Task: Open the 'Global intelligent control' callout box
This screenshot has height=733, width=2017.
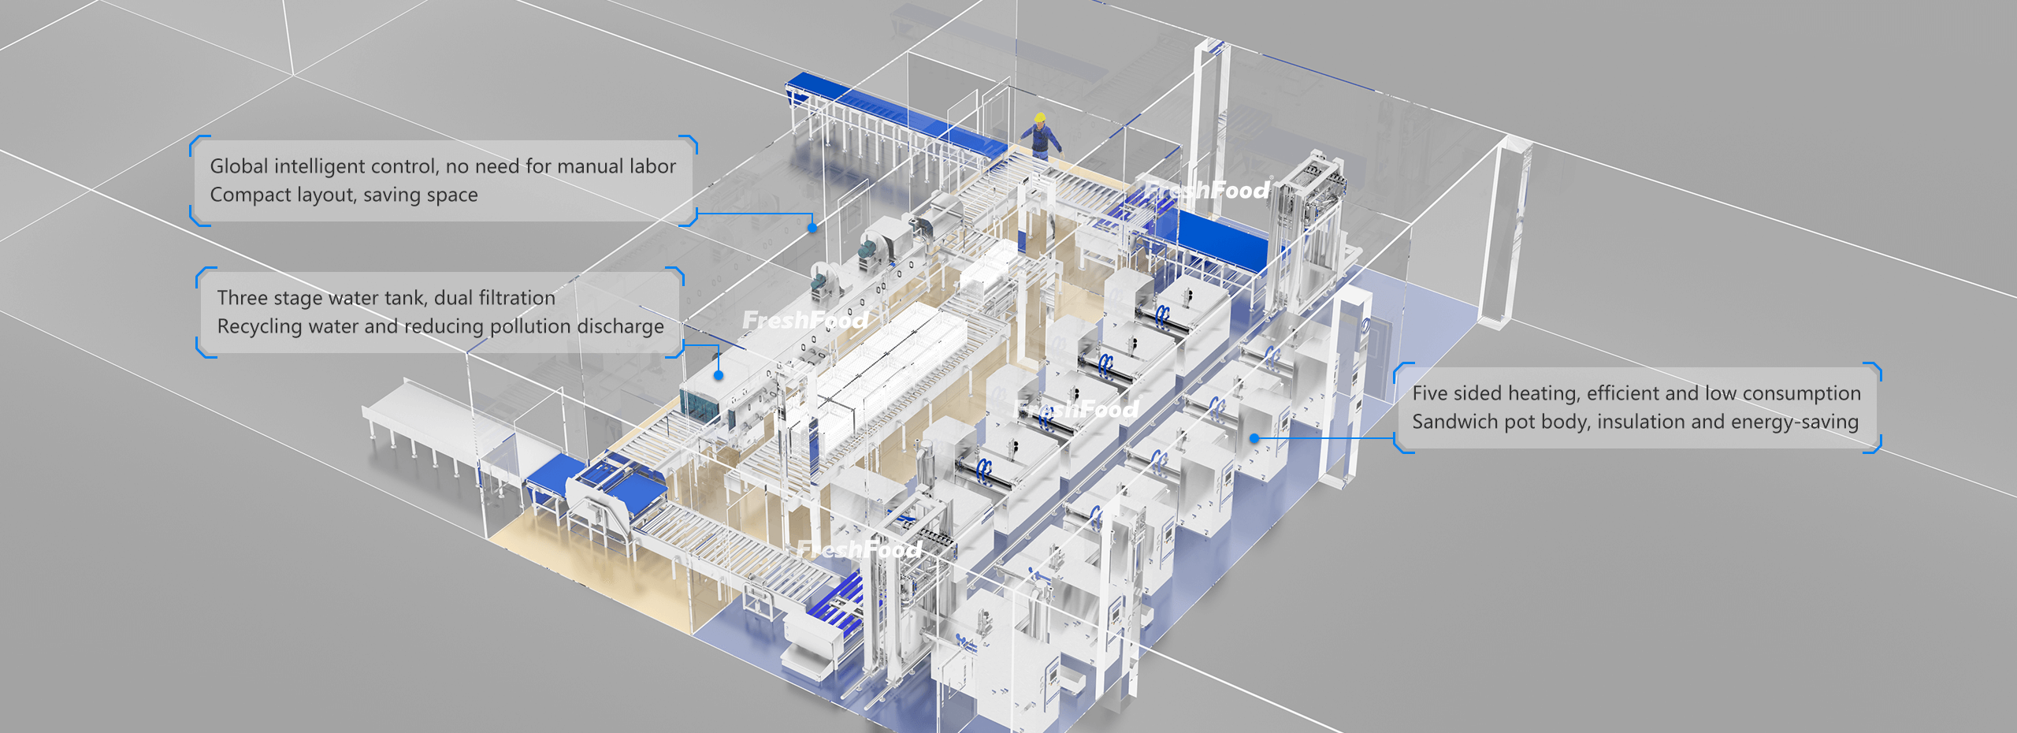Action: (443, 180)
